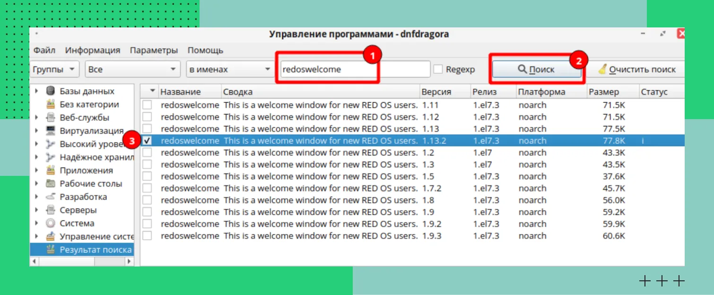Click the Очистить поиск button

point(636,69)
